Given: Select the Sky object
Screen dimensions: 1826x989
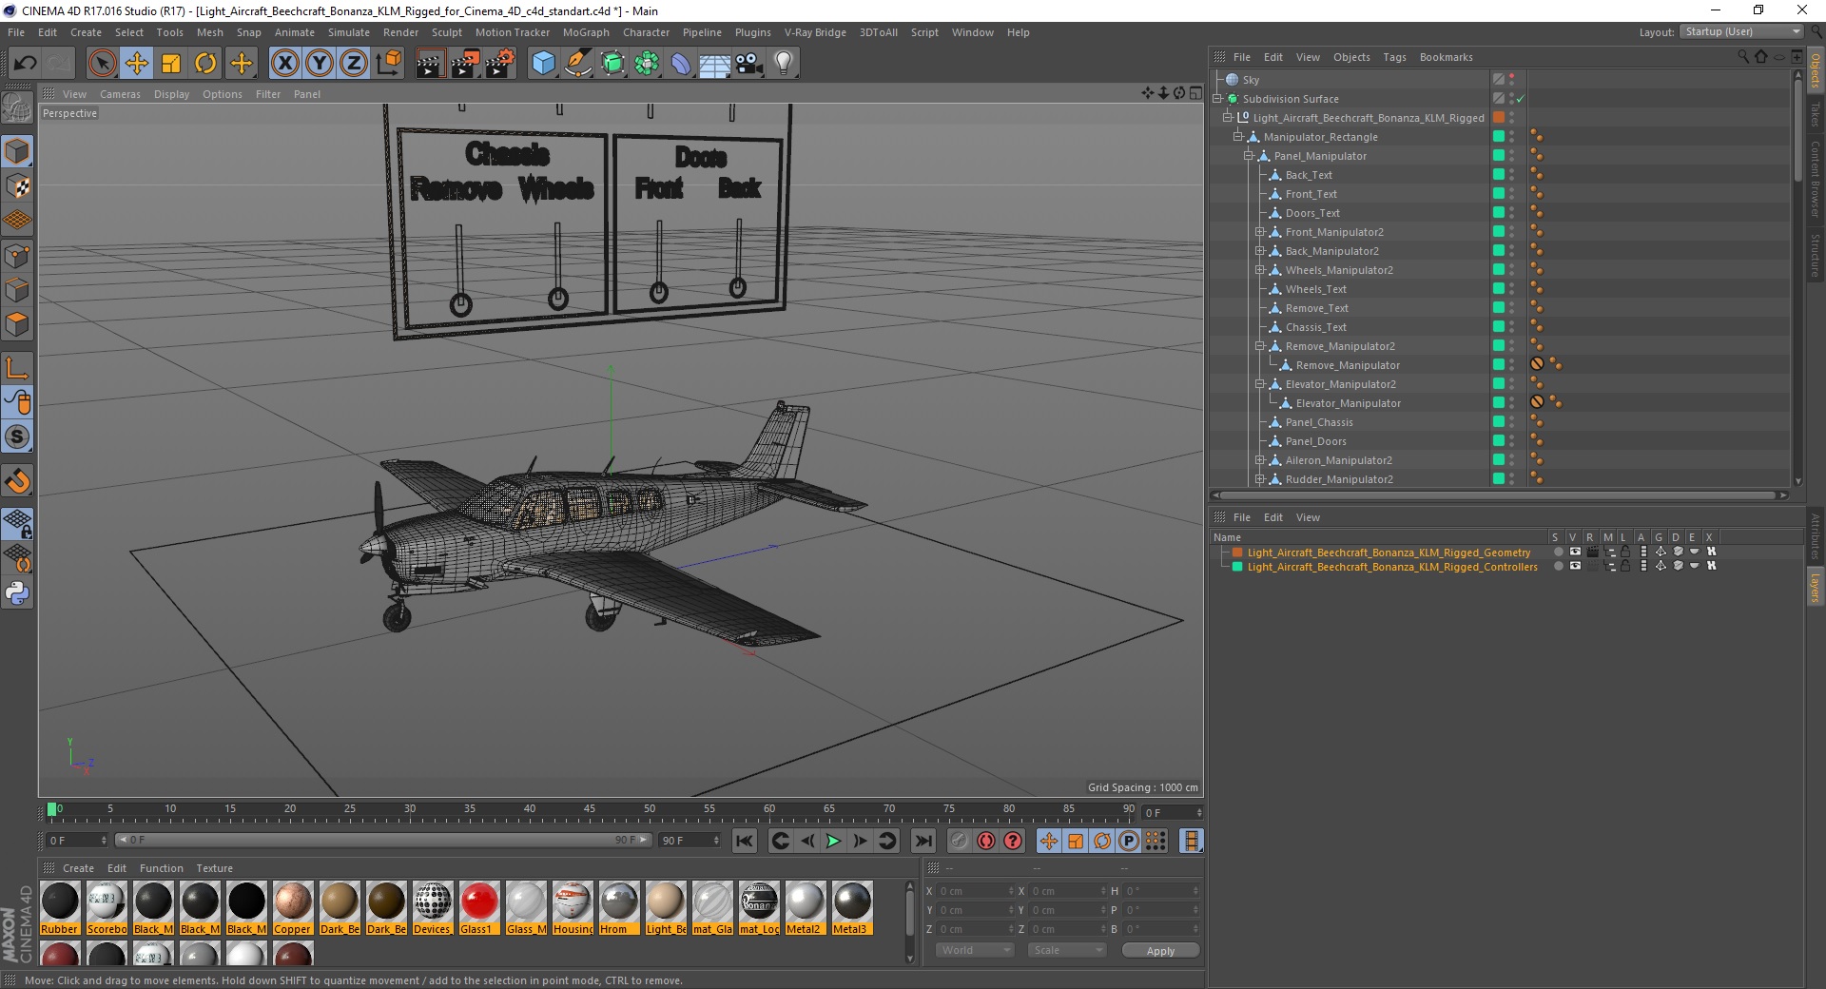Looking at the screenshot, I should pyautogui.click(x=1251, y=80).
